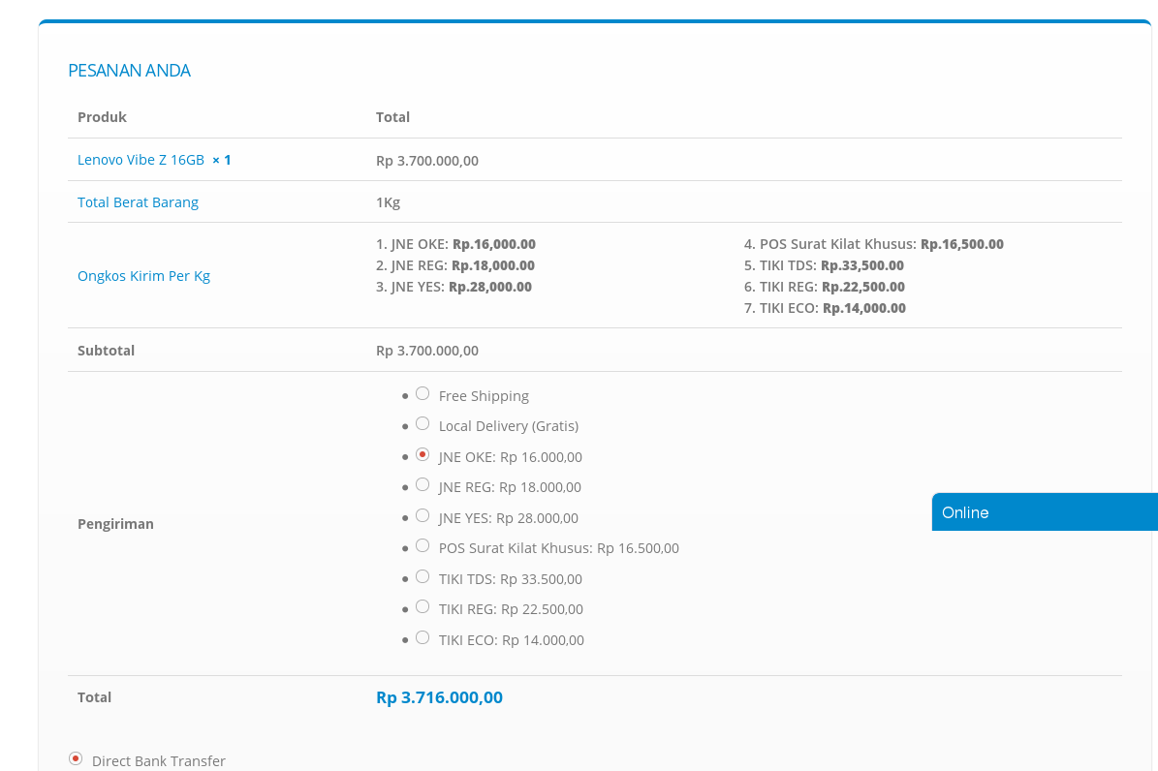Click the order total Rp 3.716.000,00

tap(439, 697)
